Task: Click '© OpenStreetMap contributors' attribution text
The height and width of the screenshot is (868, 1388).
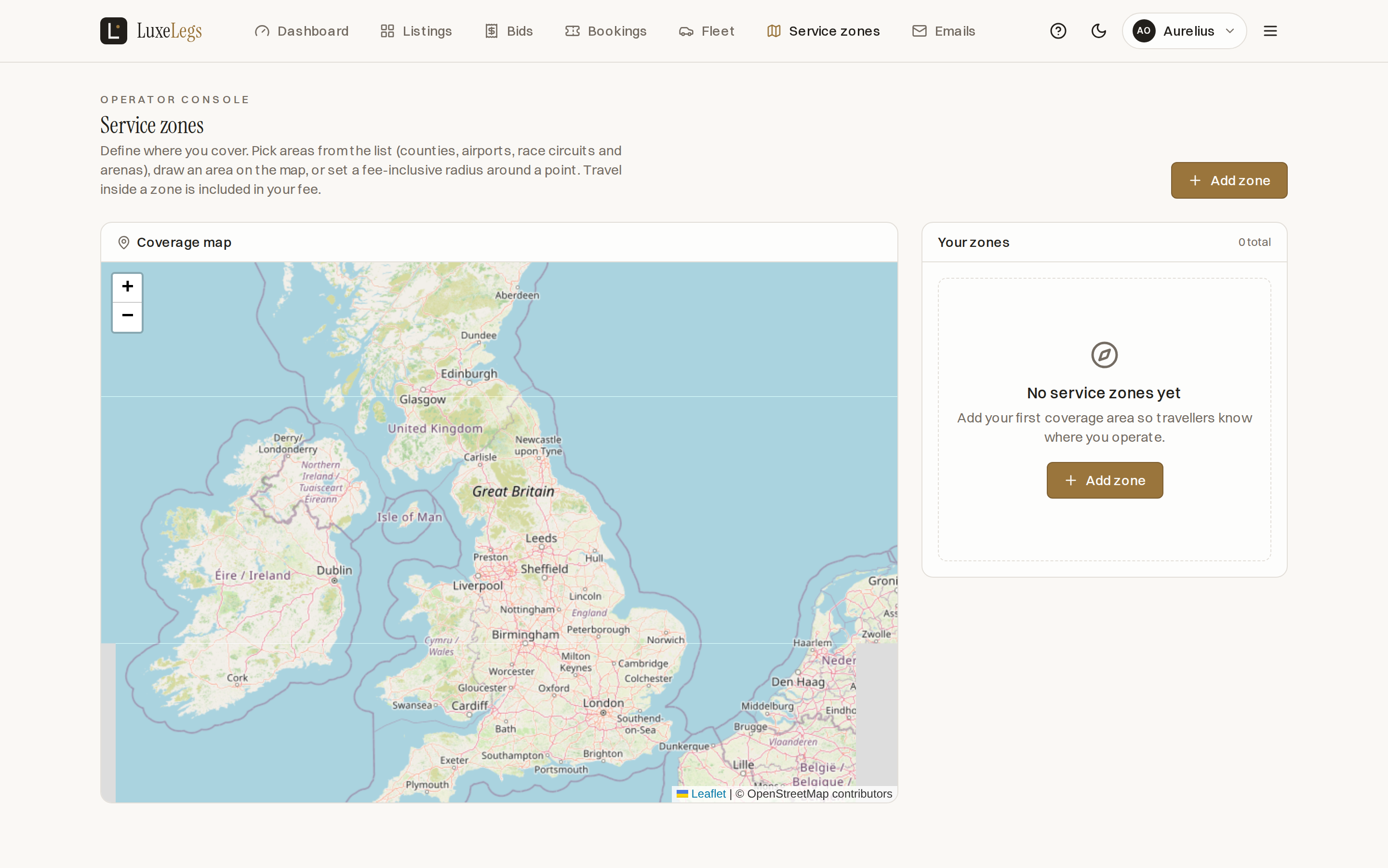Action: coord(814,794)
